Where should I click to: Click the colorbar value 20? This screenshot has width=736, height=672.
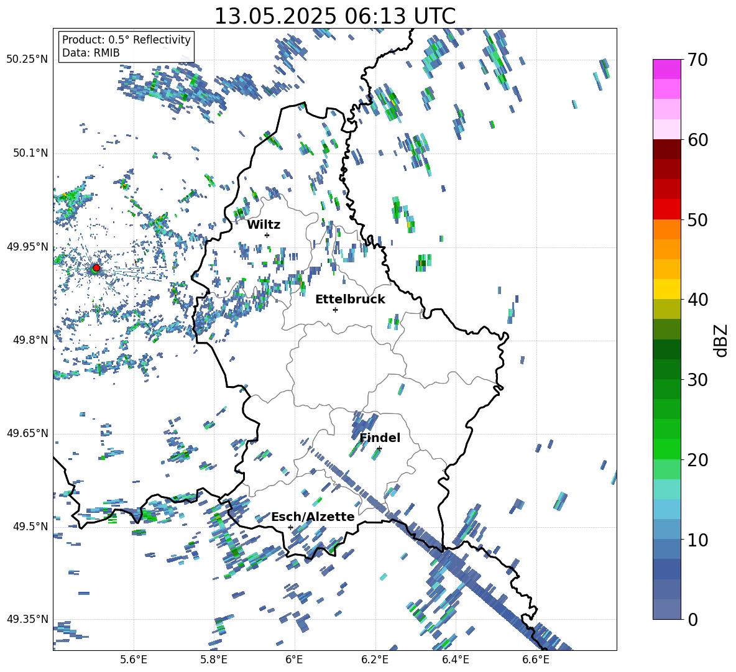[x=697, y=459]
